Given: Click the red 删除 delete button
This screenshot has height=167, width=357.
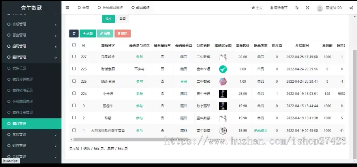Looking at the screenshot, I should tap(122, 33).
